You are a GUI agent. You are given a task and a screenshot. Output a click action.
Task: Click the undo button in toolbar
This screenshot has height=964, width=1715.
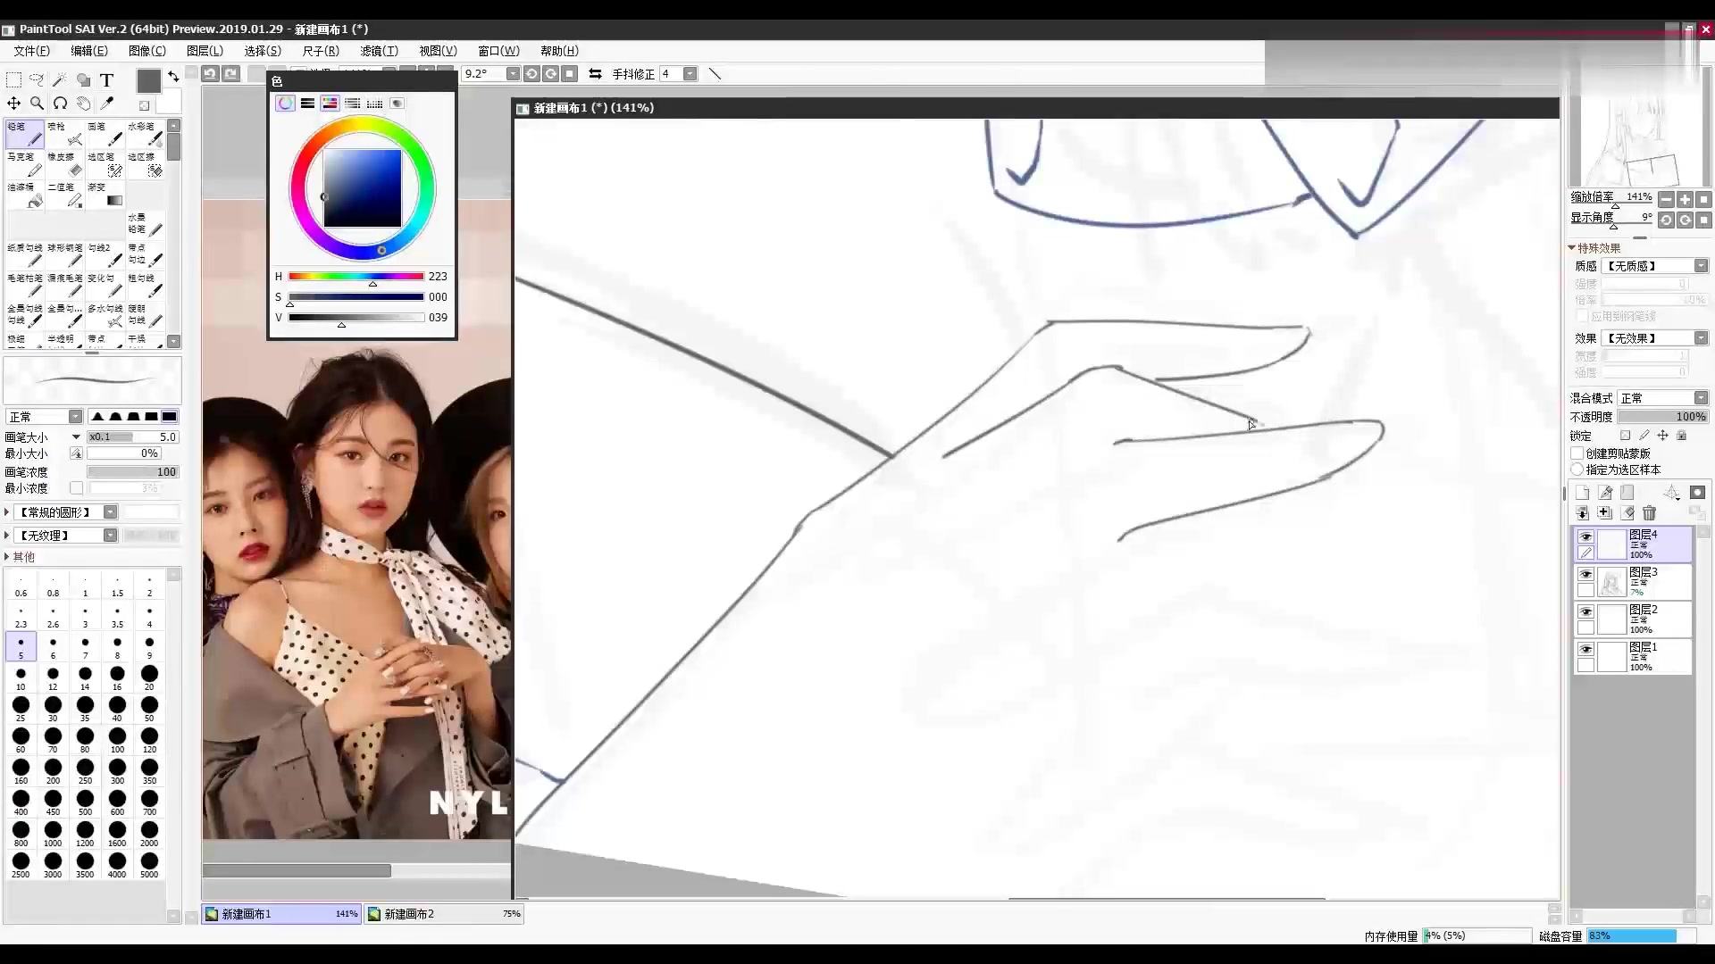click(210, 74)
